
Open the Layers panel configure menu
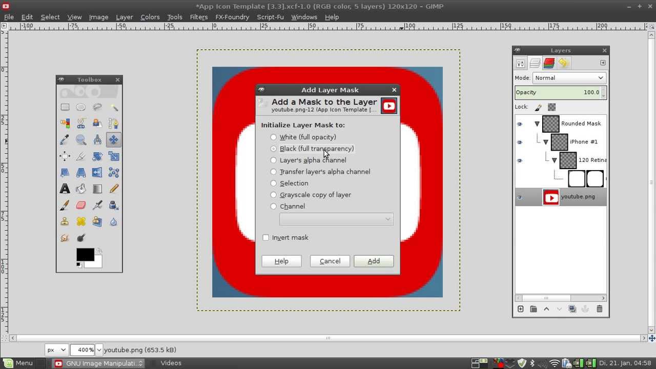(x=603, y=63)
